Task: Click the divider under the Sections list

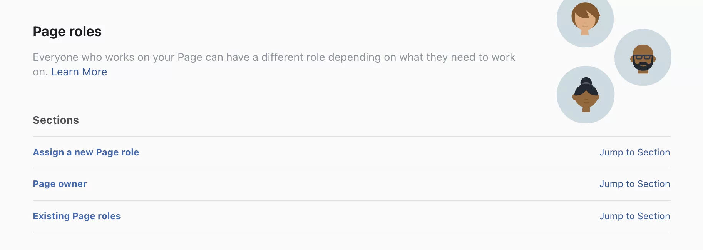Action: 351,232
